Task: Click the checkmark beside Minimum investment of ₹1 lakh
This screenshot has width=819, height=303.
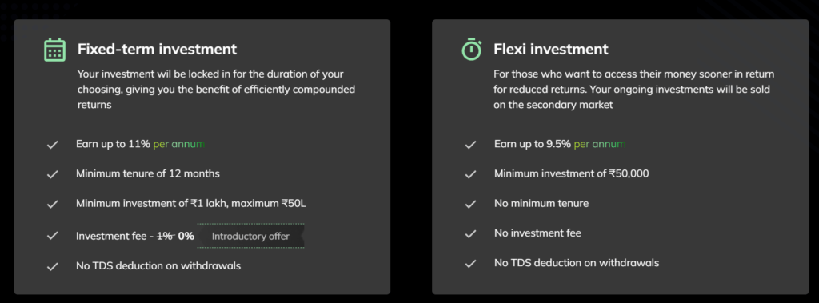Action: [x=52, y=204]
